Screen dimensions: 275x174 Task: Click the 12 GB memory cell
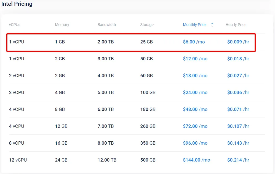tap(61, 126)
